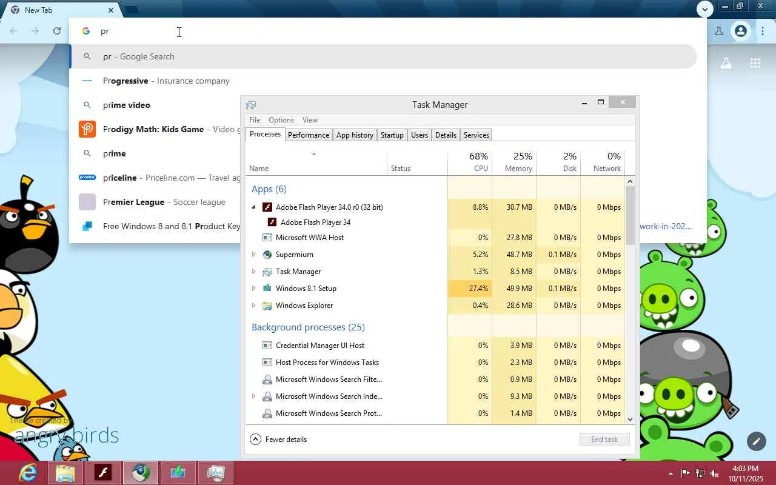Select 'Microsoft Windows Search Filte...' process row
Screen dimensions: 776x485
[x=435, y=380]
